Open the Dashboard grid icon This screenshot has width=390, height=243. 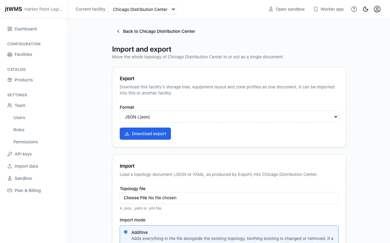(x=10, y=29)
